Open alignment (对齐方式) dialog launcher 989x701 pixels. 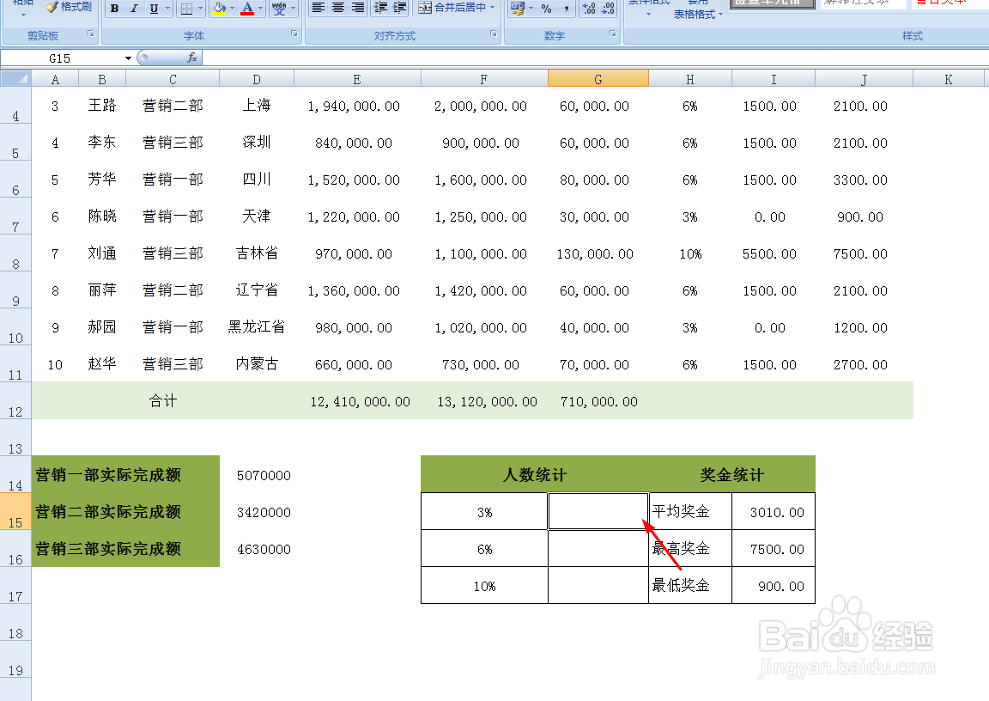coord(494,34)
